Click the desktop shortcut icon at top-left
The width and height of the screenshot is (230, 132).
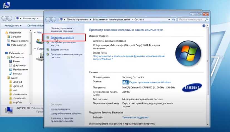click(x=6, y=4)
